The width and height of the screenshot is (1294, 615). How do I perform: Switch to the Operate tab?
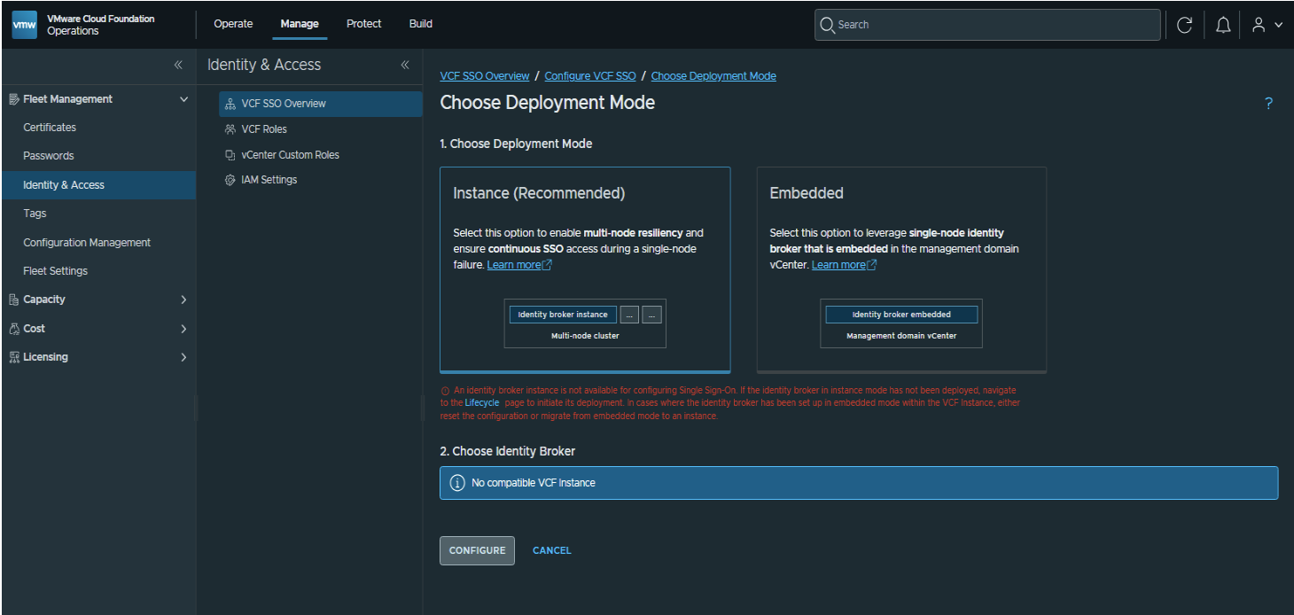tap(233, 24)
